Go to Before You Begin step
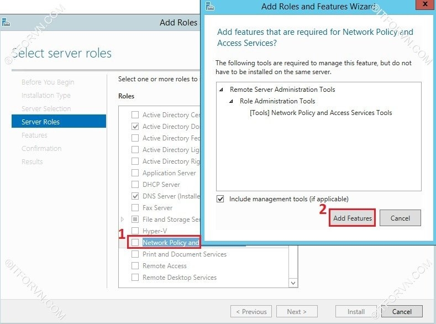436x324 pixels. coord(48,82)
